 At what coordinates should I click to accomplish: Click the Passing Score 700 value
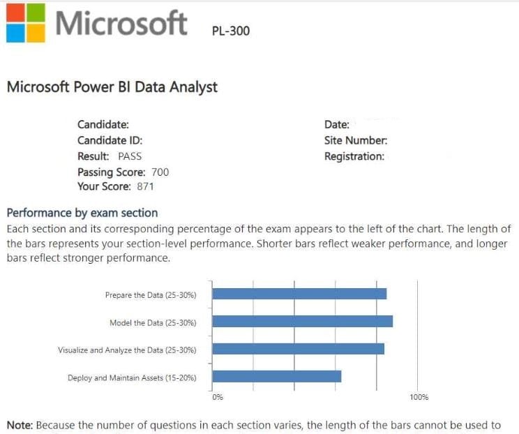[160, 172]
